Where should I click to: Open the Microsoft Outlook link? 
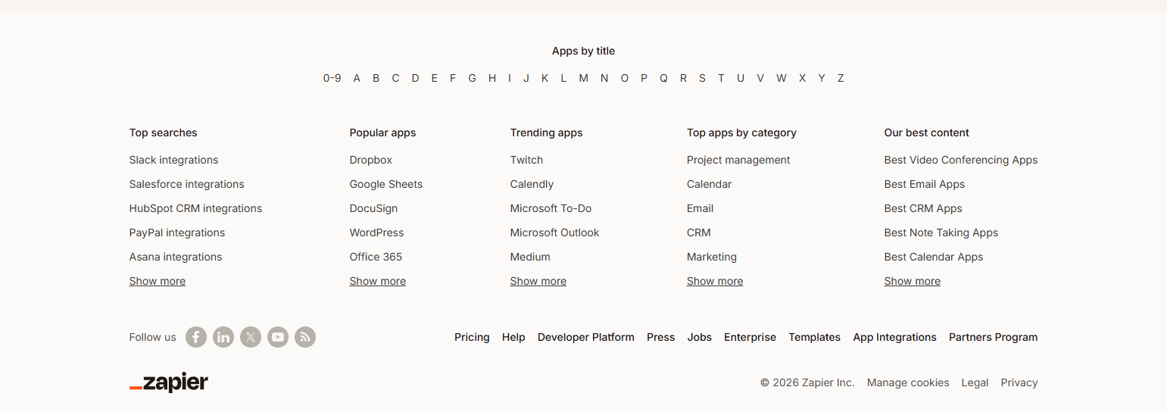point(555,233)
